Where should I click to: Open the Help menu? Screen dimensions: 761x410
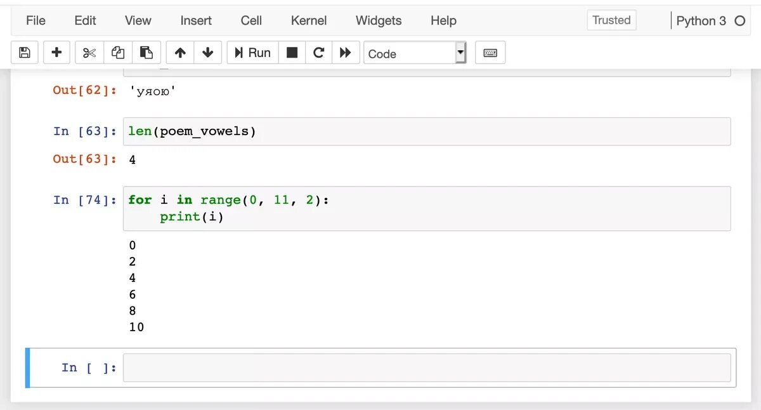point(443,20)
